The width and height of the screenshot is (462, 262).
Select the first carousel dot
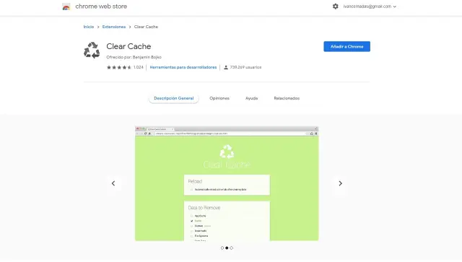pyautogui.click(x=222, y=248)
